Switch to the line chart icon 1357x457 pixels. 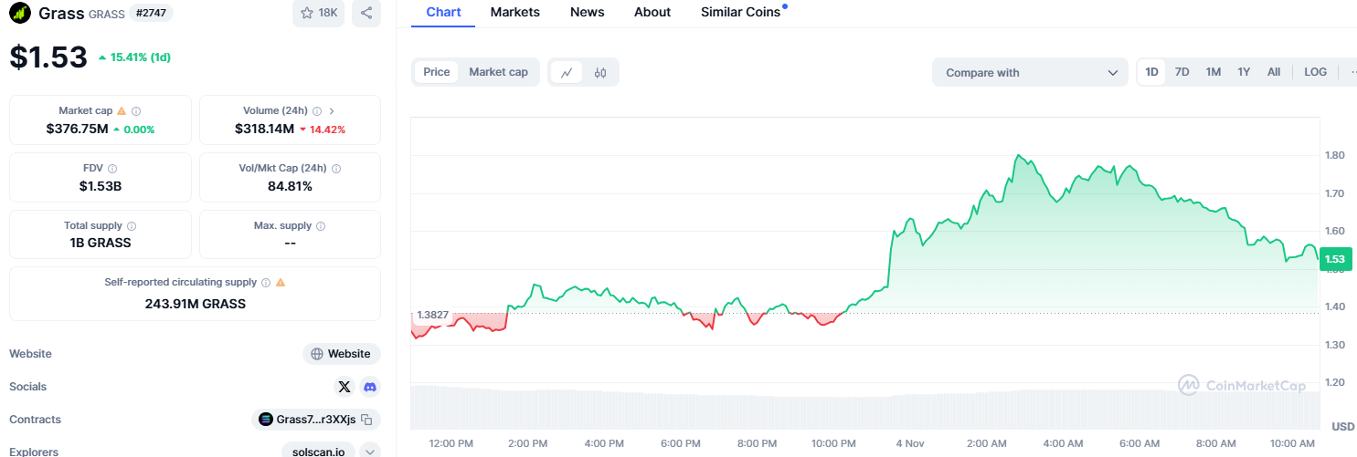pyautogui.click(x=567, y=72)
